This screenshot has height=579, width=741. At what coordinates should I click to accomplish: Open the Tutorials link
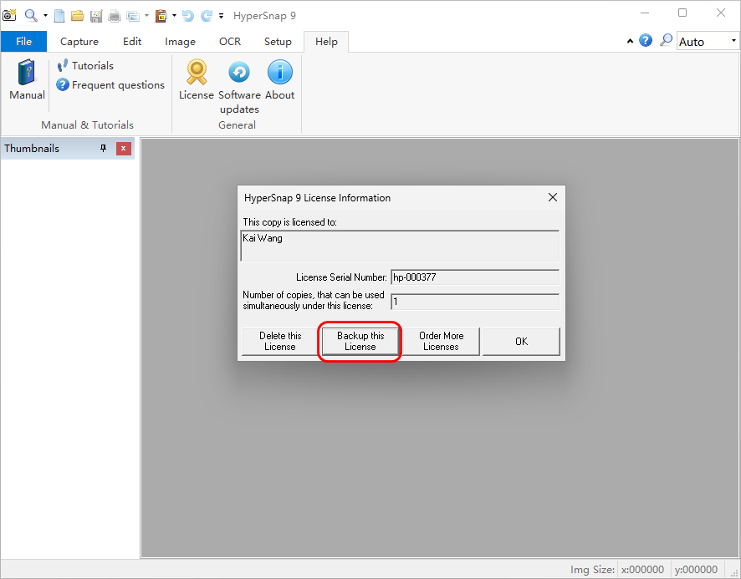92,65
